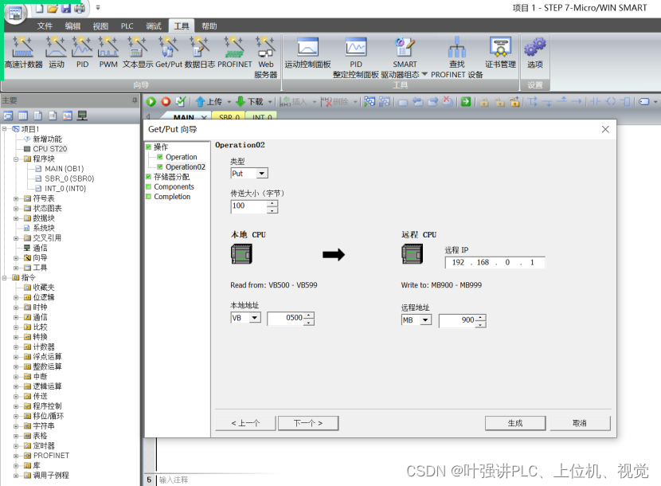This screenshot has width=661, height=486.
Task: Open the PLC menu tab
Action: pyautogui.click(x=127, y=26)
